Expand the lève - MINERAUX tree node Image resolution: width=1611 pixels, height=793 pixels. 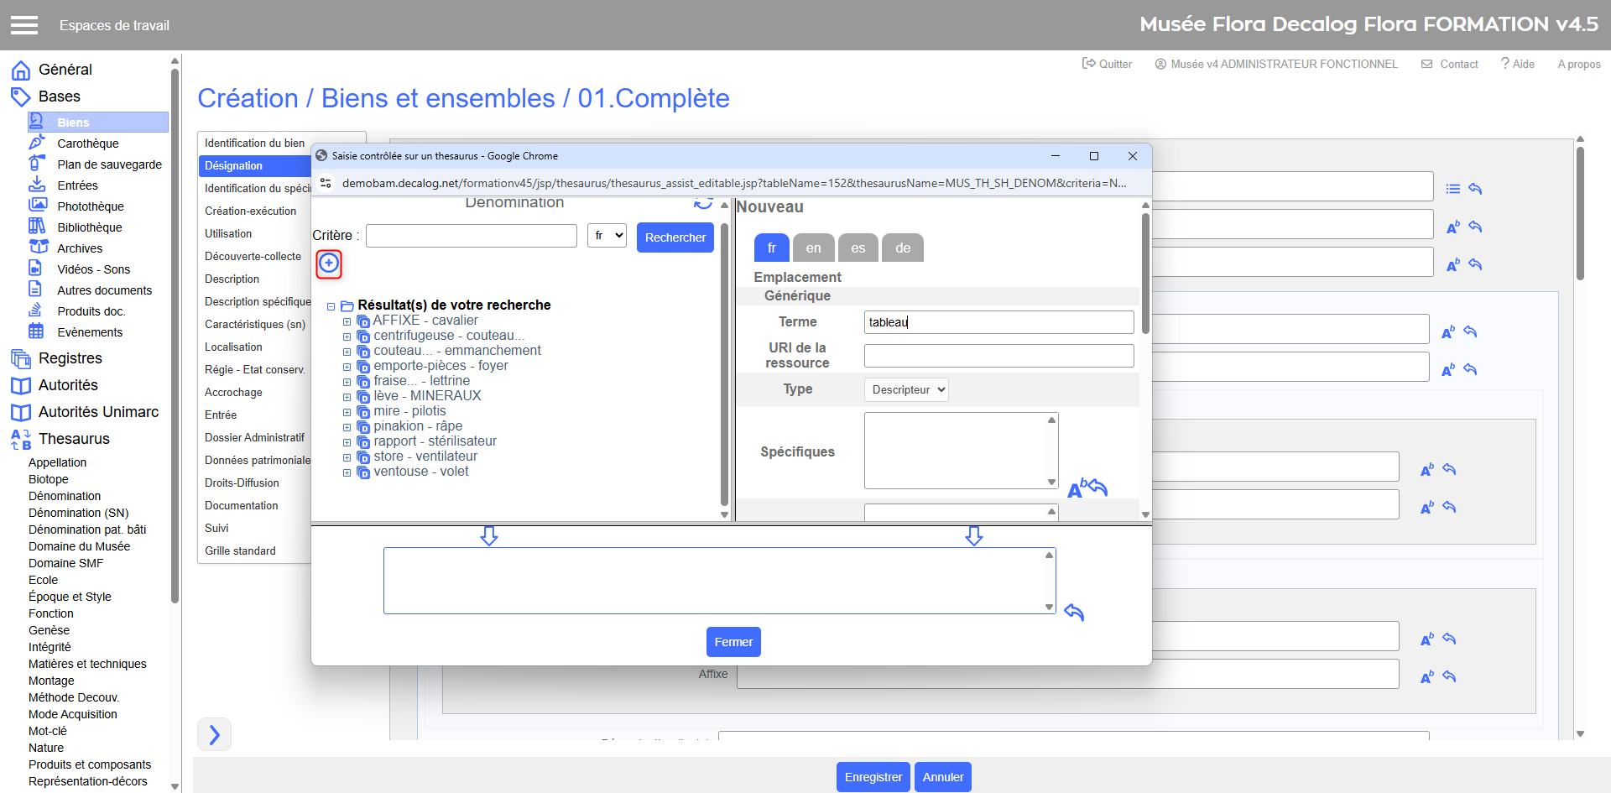[x=347, y=397]
